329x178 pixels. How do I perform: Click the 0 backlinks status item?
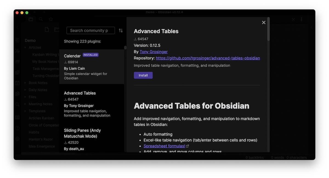coord(255,157)
